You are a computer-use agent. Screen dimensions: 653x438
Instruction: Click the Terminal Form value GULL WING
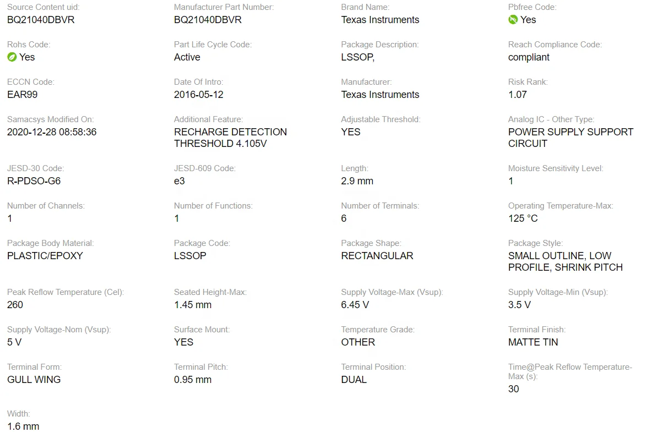[34, 380]
